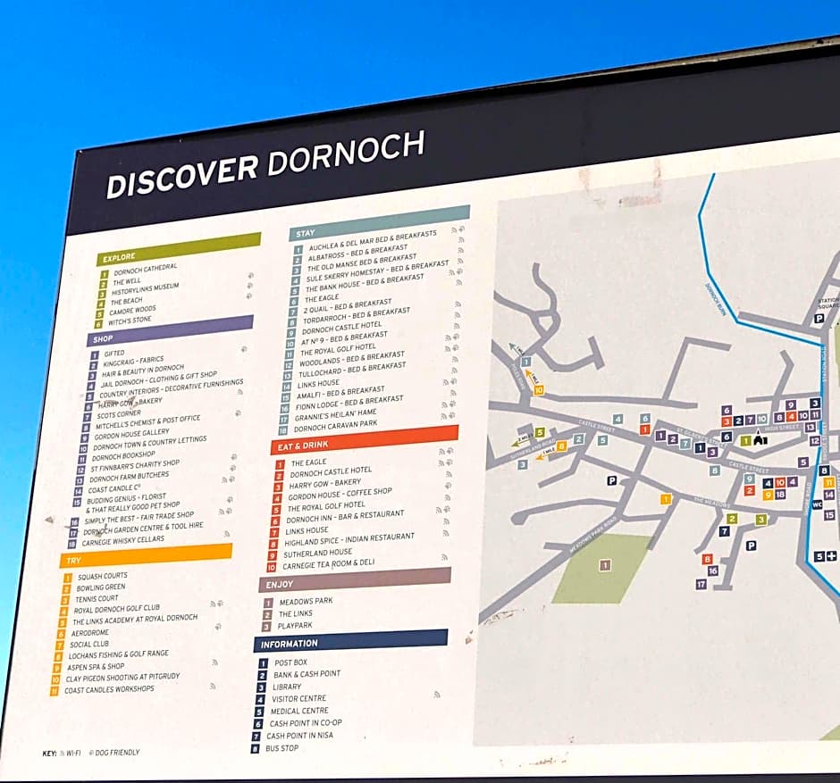Select the medical cross icon on map
Screen dimensions: 840x783
(832, 556)
